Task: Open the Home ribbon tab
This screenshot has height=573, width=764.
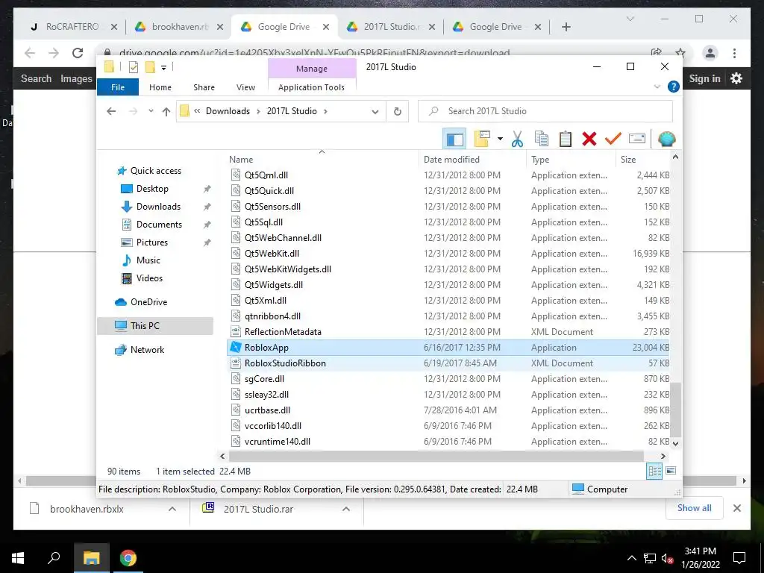Action: pos(160,87)
